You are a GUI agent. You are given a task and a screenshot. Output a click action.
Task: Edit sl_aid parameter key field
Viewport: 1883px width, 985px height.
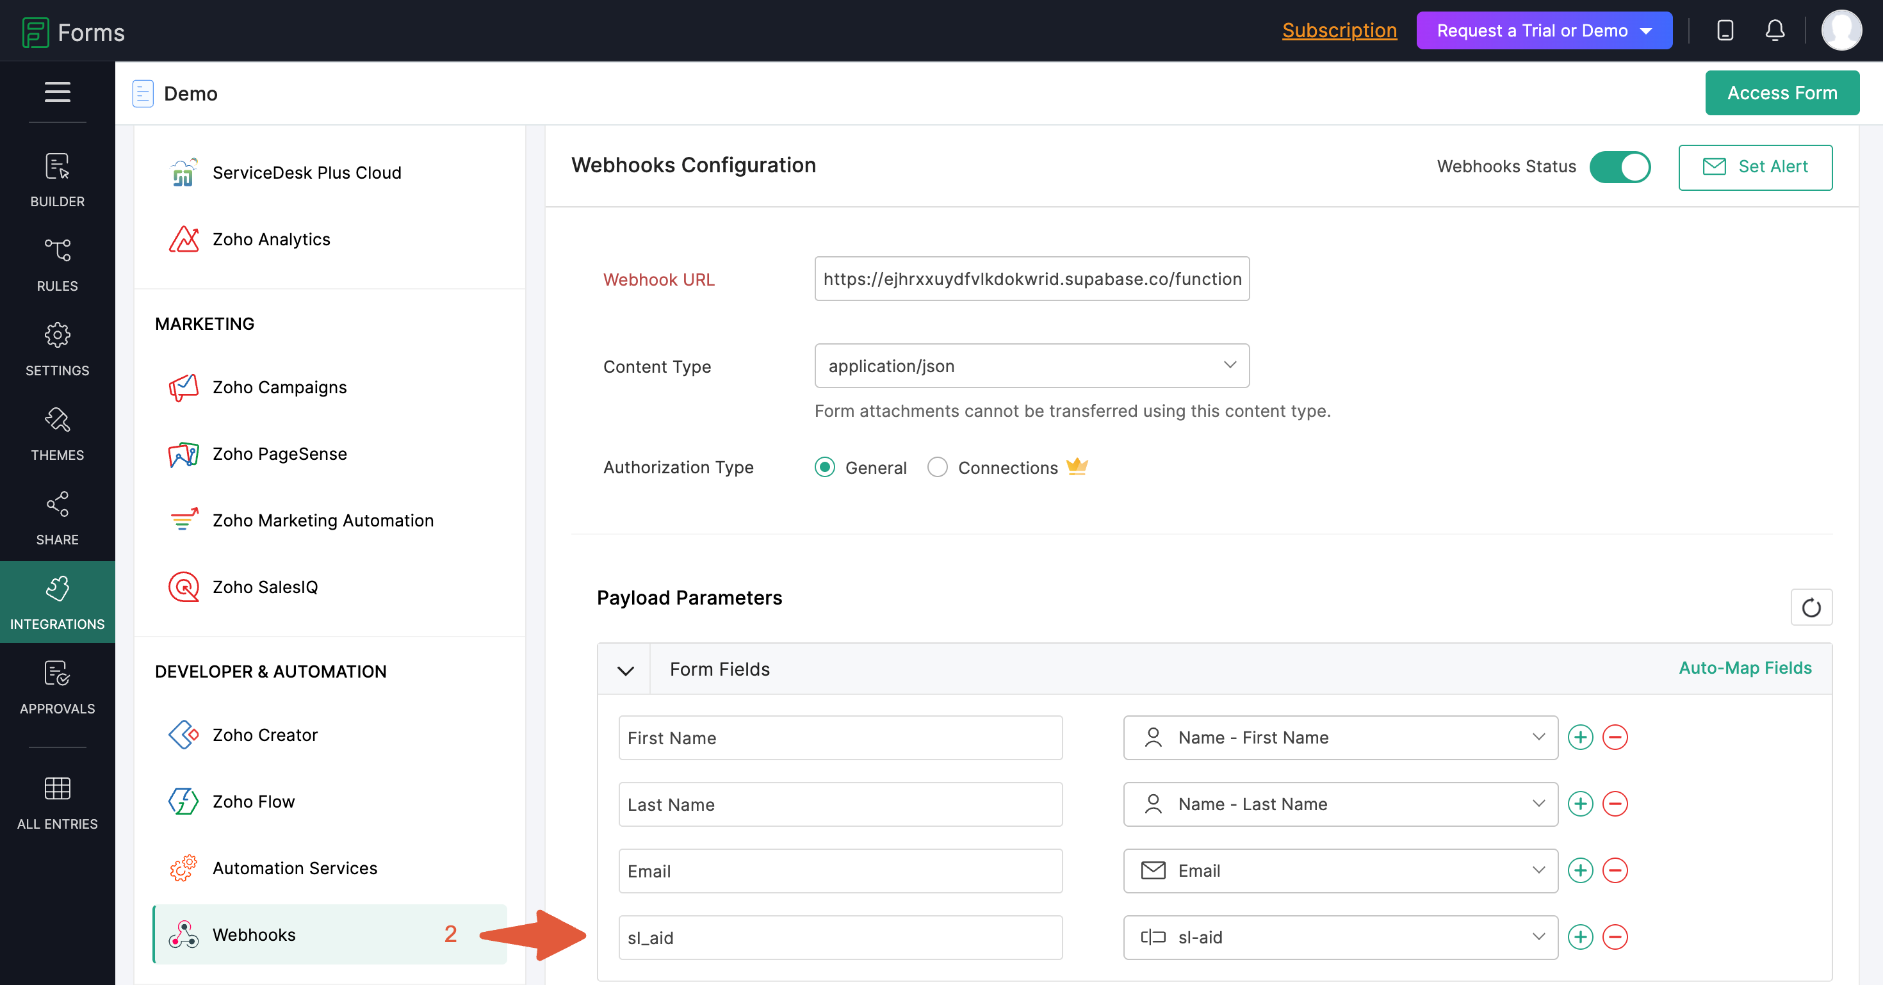coord(840,937)
